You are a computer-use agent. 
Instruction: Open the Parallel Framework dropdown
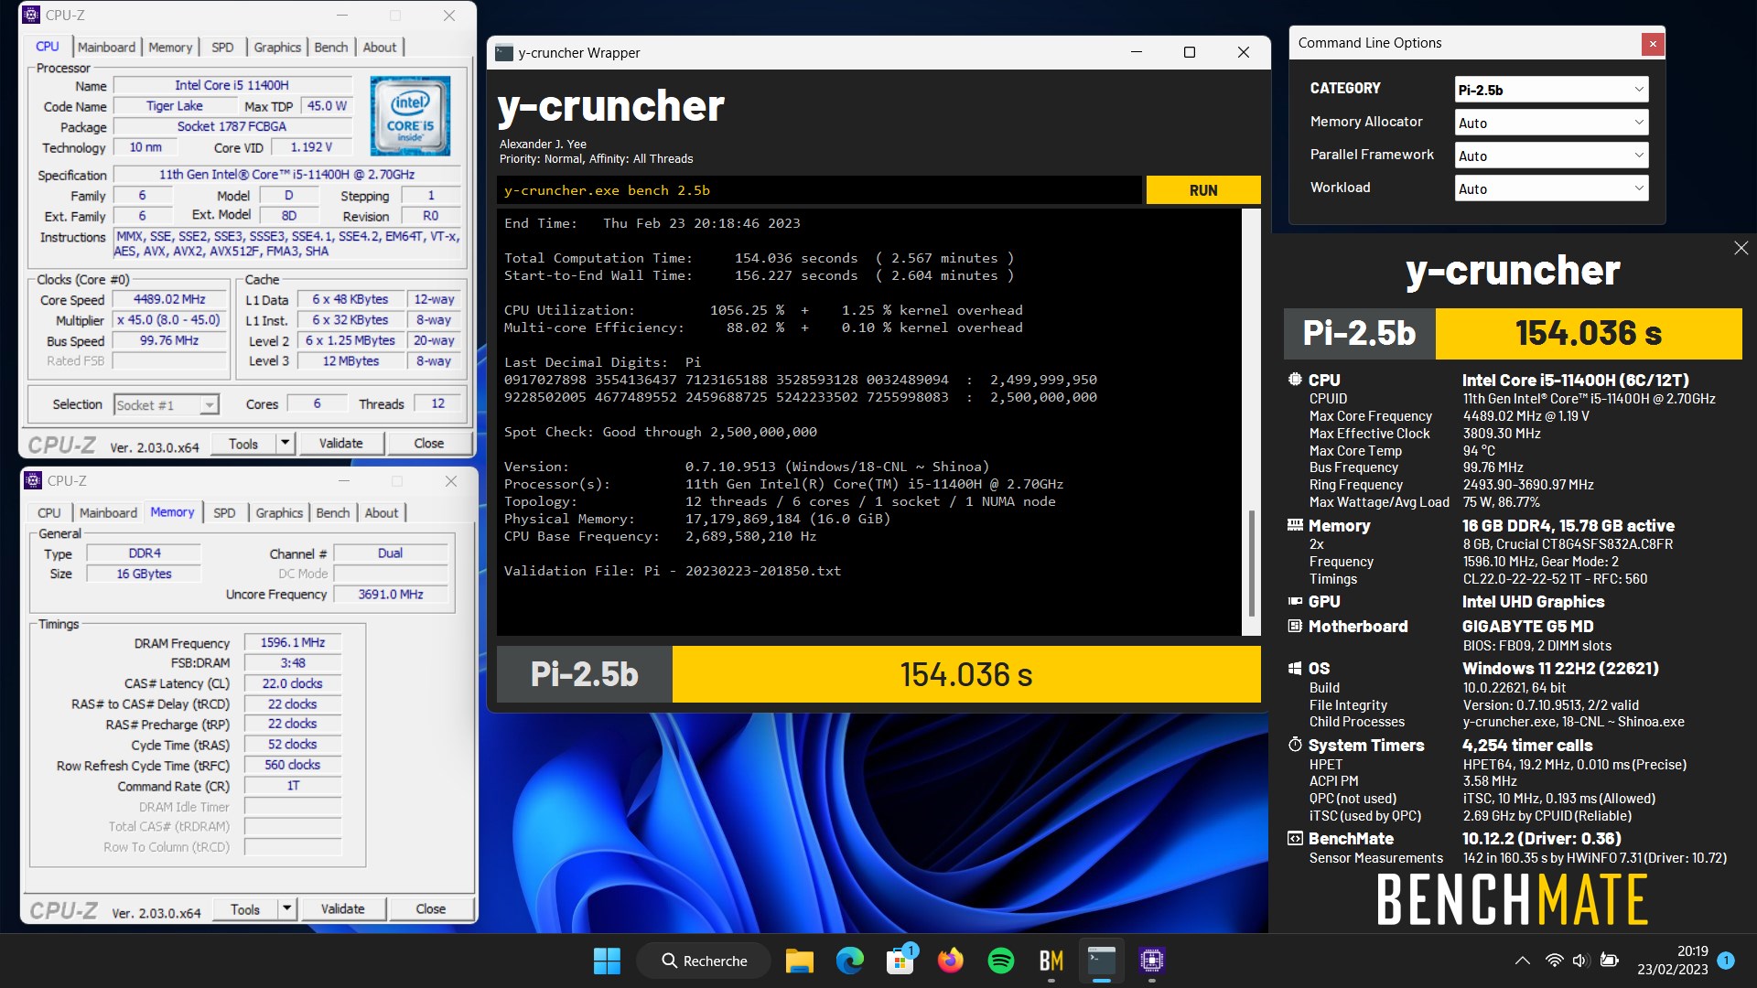click(1551, 156)
